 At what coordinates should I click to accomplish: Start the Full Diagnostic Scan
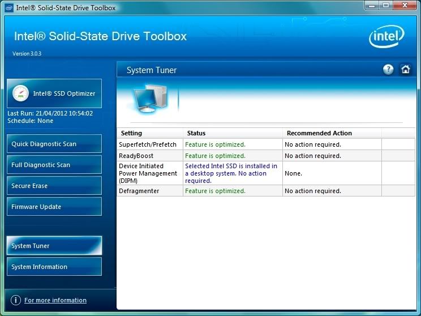point(54,165)
